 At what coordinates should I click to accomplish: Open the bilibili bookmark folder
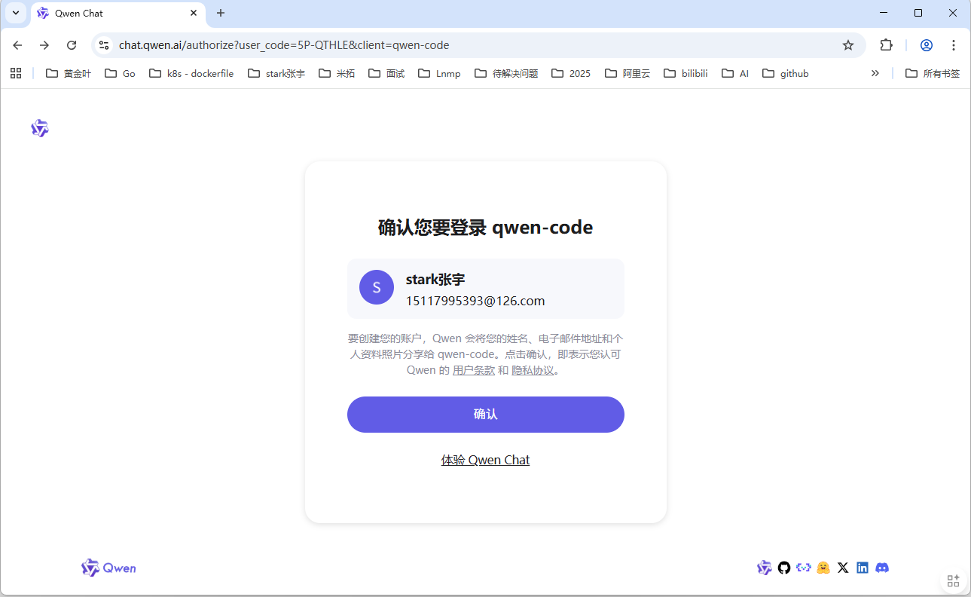coord(686,73)
